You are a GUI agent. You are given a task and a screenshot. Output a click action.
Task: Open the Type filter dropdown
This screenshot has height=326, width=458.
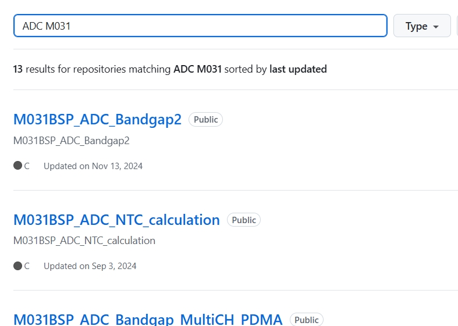422,26
